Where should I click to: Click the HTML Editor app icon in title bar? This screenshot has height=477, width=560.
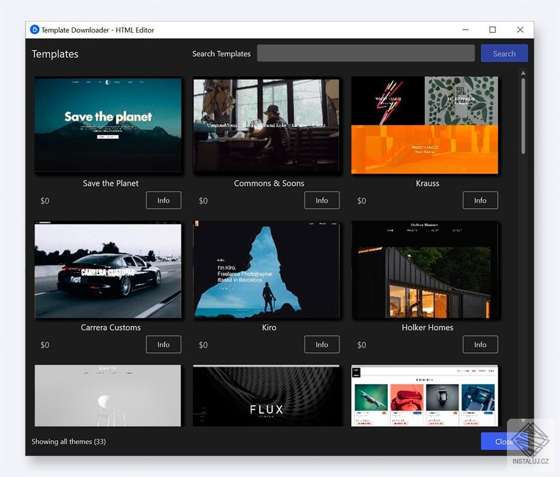34,30
